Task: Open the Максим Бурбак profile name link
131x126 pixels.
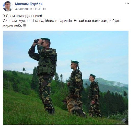Action: click(x=29, y=4)
